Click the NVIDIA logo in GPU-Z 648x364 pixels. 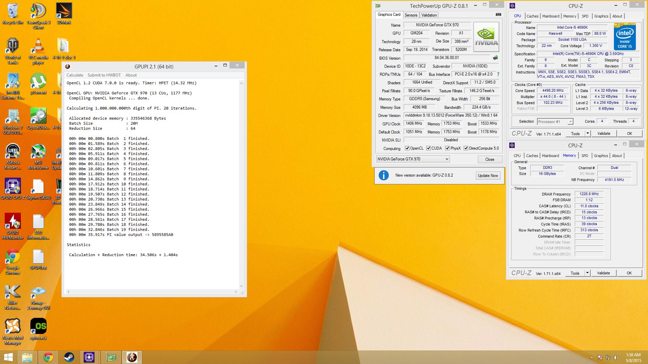pos(486,37)
